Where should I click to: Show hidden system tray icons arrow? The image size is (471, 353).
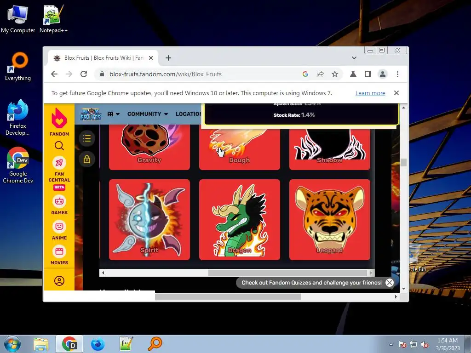tap(391, 345)
